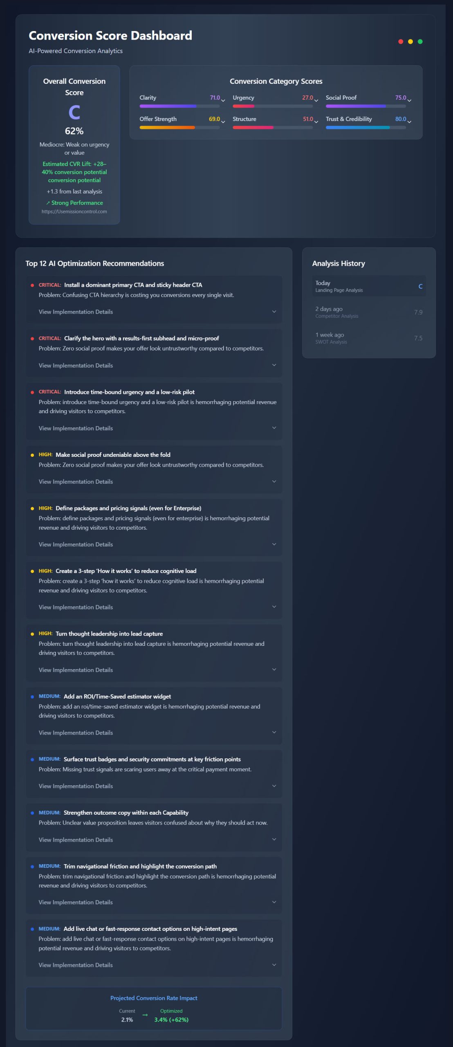The width and height of the screenshot is (453, 1047).
Task: Click the Projected Conversion Rate Impact panel
Action: click(x=154, y=1008)
